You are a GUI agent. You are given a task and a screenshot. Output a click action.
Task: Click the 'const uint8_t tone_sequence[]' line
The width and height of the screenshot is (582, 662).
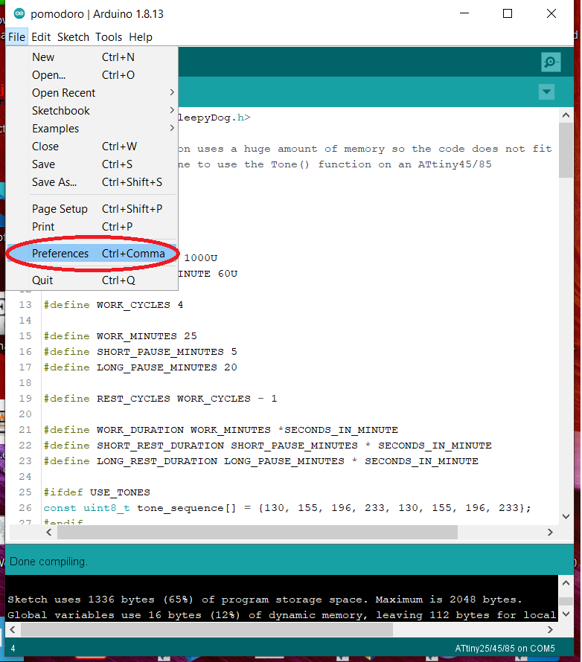coord(287,508)
